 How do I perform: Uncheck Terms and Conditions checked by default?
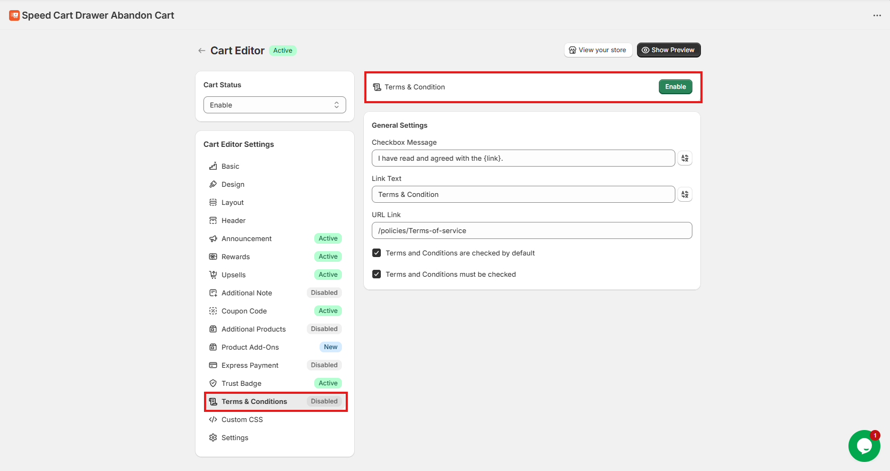click(x=377, y=253)
